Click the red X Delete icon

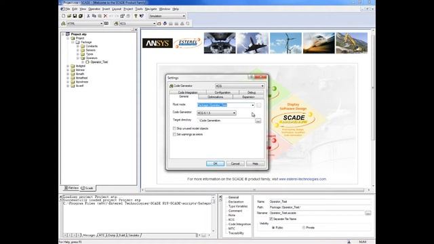click(105, 16)
